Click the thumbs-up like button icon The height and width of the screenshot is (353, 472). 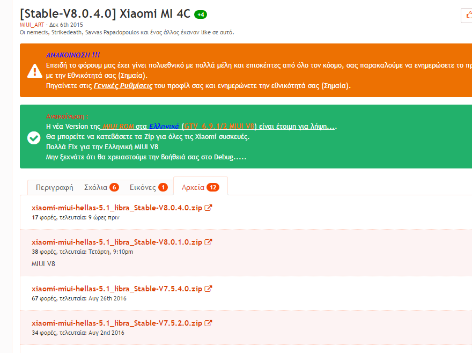pos(469,15)
